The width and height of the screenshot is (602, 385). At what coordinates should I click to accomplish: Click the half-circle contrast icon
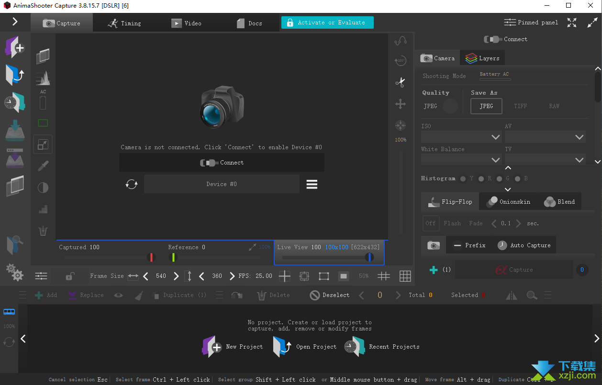tap(43, 187)
